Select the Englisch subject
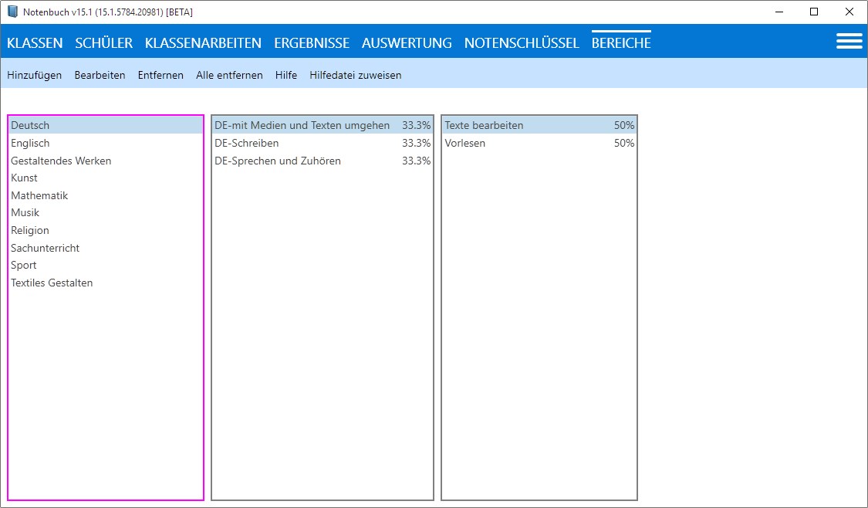The image size is (868, 508). [30, 143]
